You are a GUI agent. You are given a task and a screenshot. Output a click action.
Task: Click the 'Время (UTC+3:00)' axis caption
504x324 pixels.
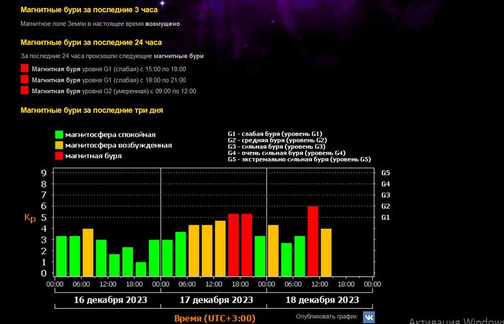point(214,318)
